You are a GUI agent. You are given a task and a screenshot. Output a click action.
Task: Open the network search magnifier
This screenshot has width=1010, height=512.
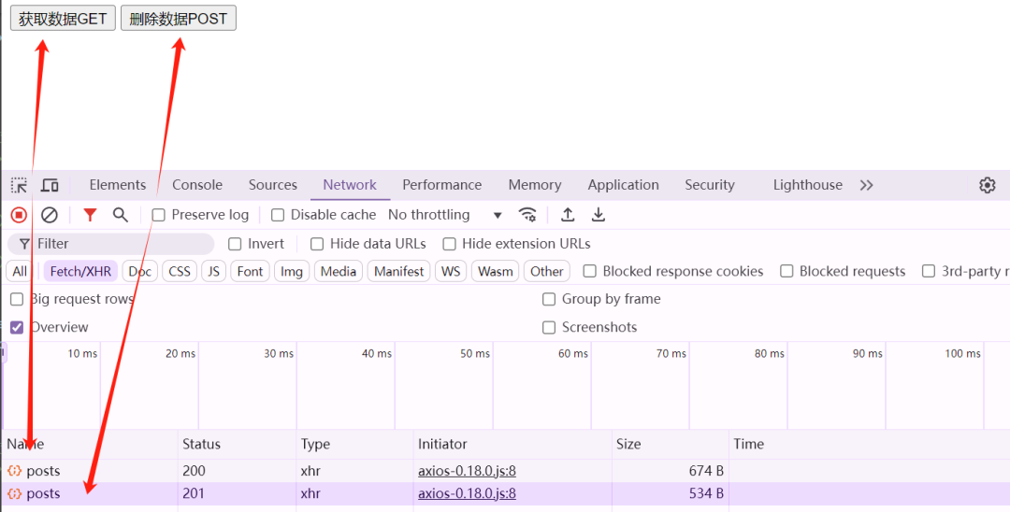[121, 215]
